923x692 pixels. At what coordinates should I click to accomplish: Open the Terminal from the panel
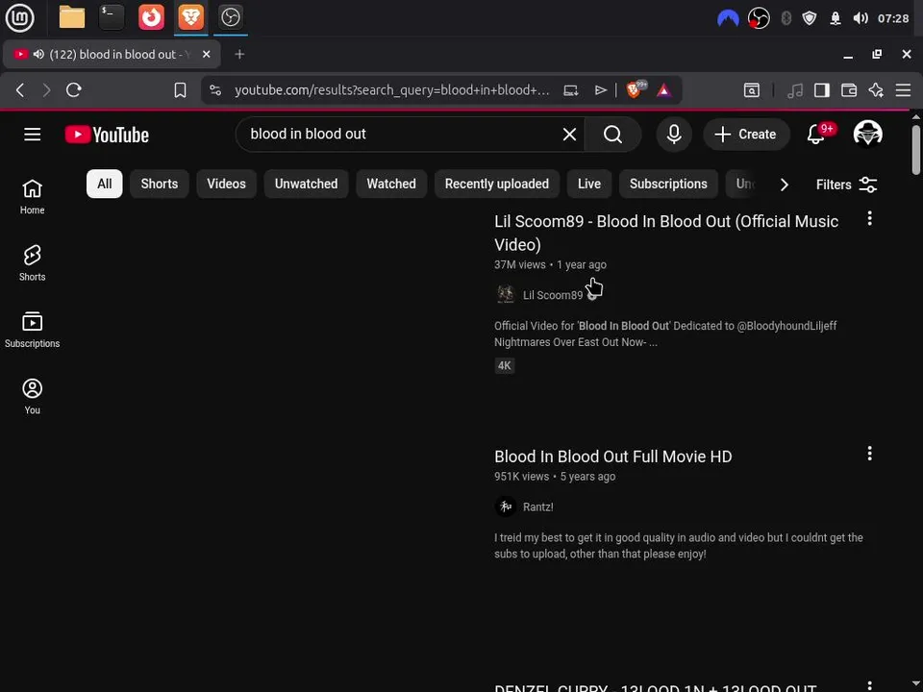point(112,17)
